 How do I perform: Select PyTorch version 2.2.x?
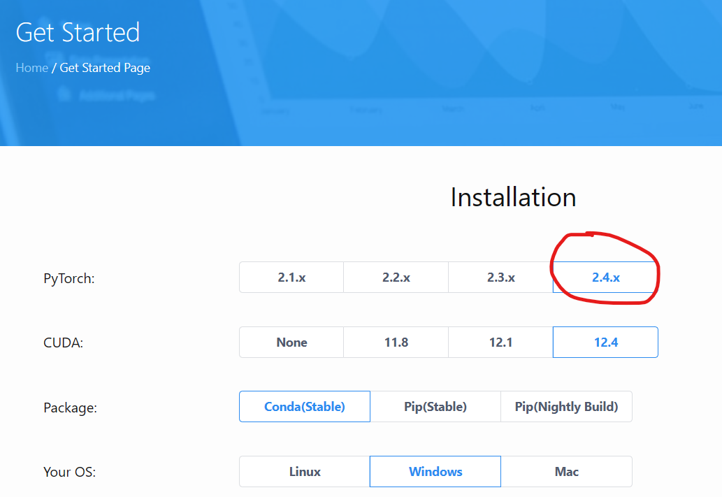click(396, 278)
